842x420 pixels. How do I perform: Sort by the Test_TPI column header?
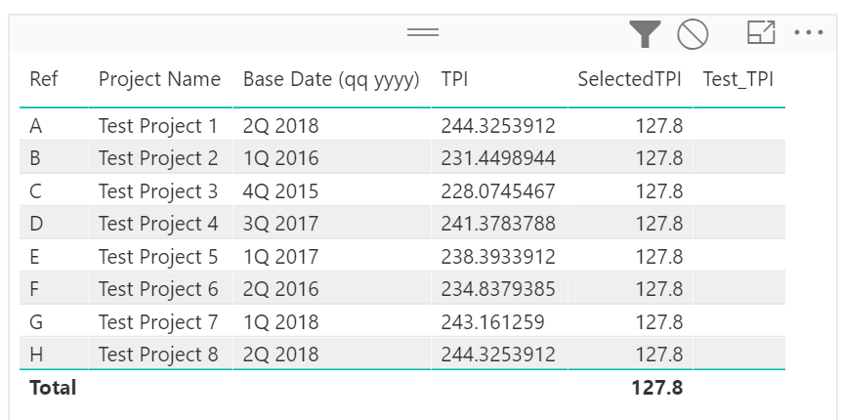[737, 79]
